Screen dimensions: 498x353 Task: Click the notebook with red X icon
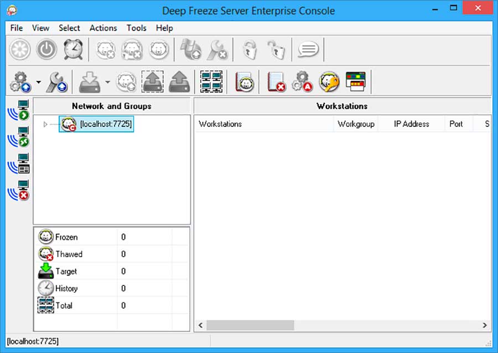click(x=276, y=82)
